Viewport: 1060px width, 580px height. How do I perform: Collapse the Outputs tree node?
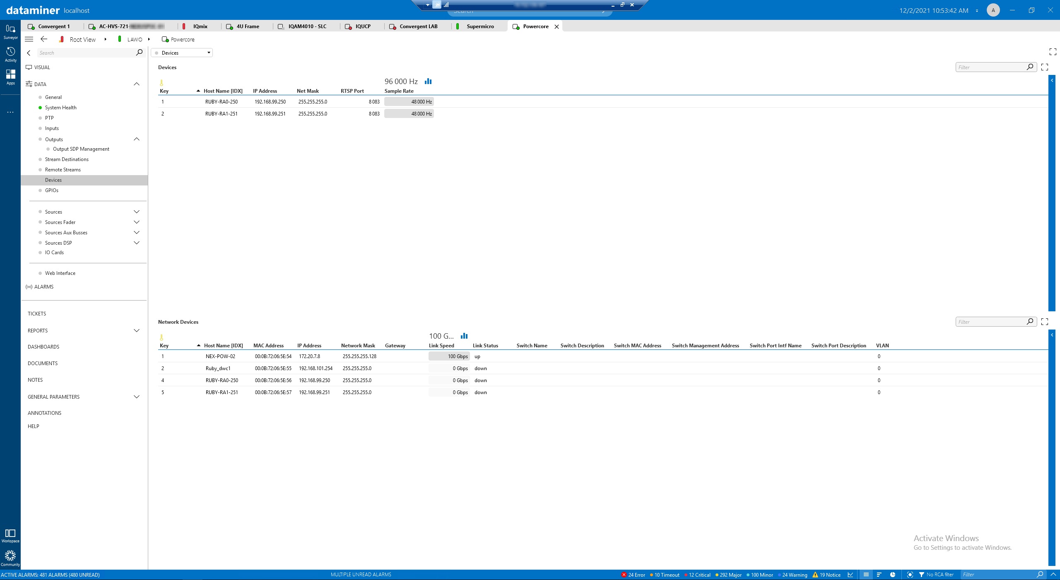click(137, 139)
